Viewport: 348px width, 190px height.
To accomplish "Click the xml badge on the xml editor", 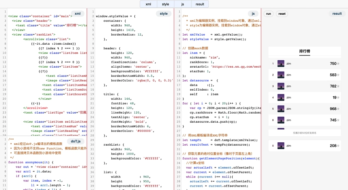I will point(78,13).
